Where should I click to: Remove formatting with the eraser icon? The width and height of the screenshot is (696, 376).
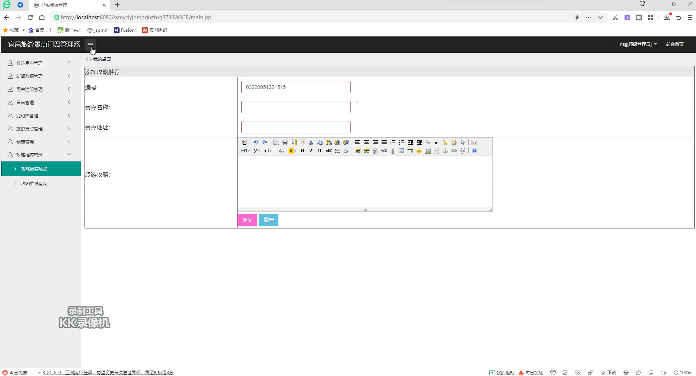[346, 151]
